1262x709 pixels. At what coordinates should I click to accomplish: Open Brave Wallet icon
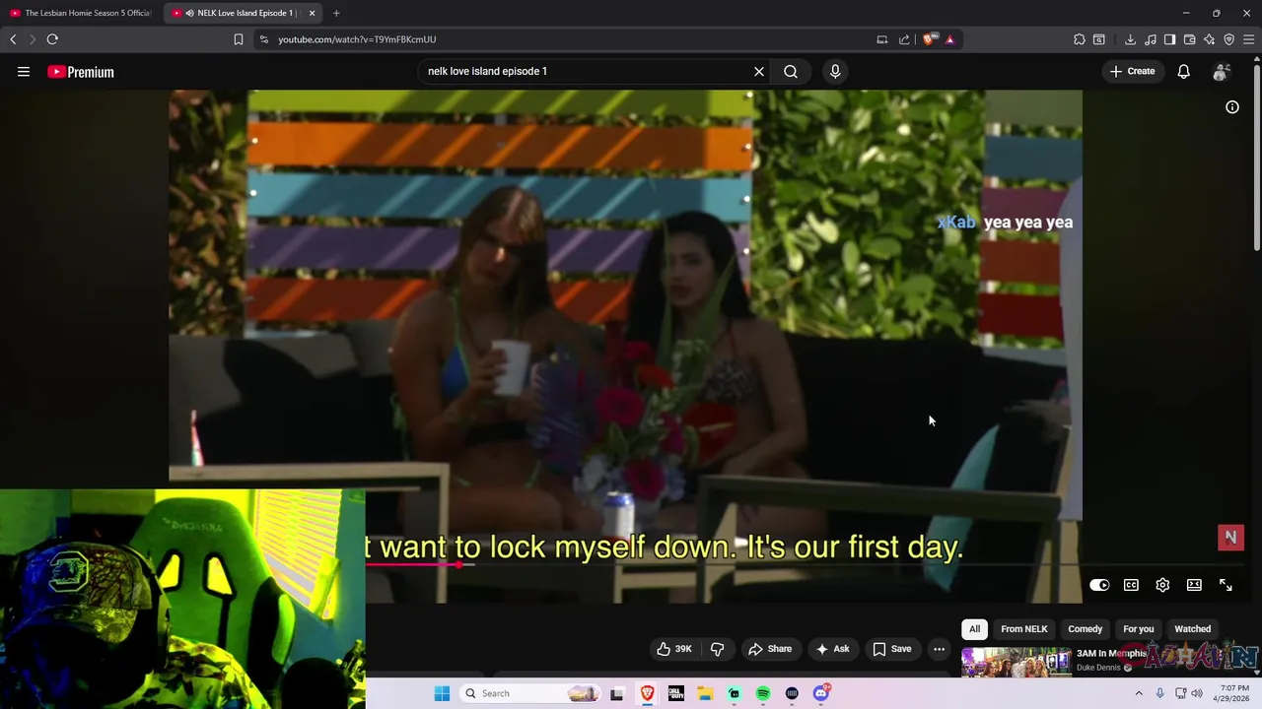coord(1190,39)
